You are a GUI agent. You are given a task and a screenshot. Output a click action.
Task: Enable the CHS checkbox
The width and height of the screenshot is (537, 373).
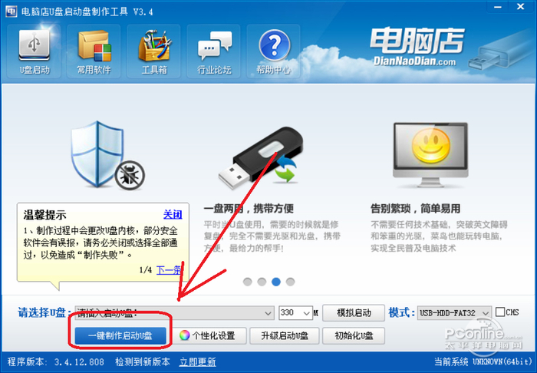coord(500,312)
